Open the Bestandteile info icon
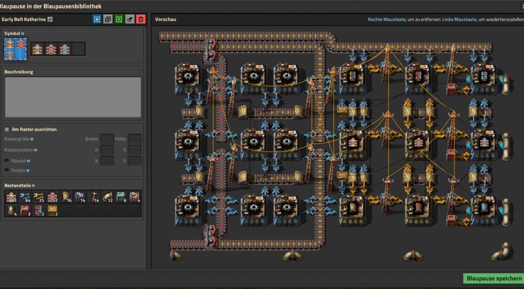Image resolution: width=524 pixels, height=289 pixels. pos(33,185)
